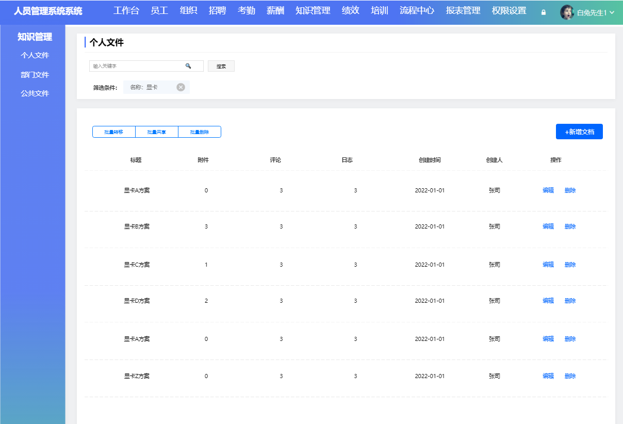The height and width of the screenshot is (424, 623).
Task: Select 公共文件 in the sidebar
Action: coord(35,93)
